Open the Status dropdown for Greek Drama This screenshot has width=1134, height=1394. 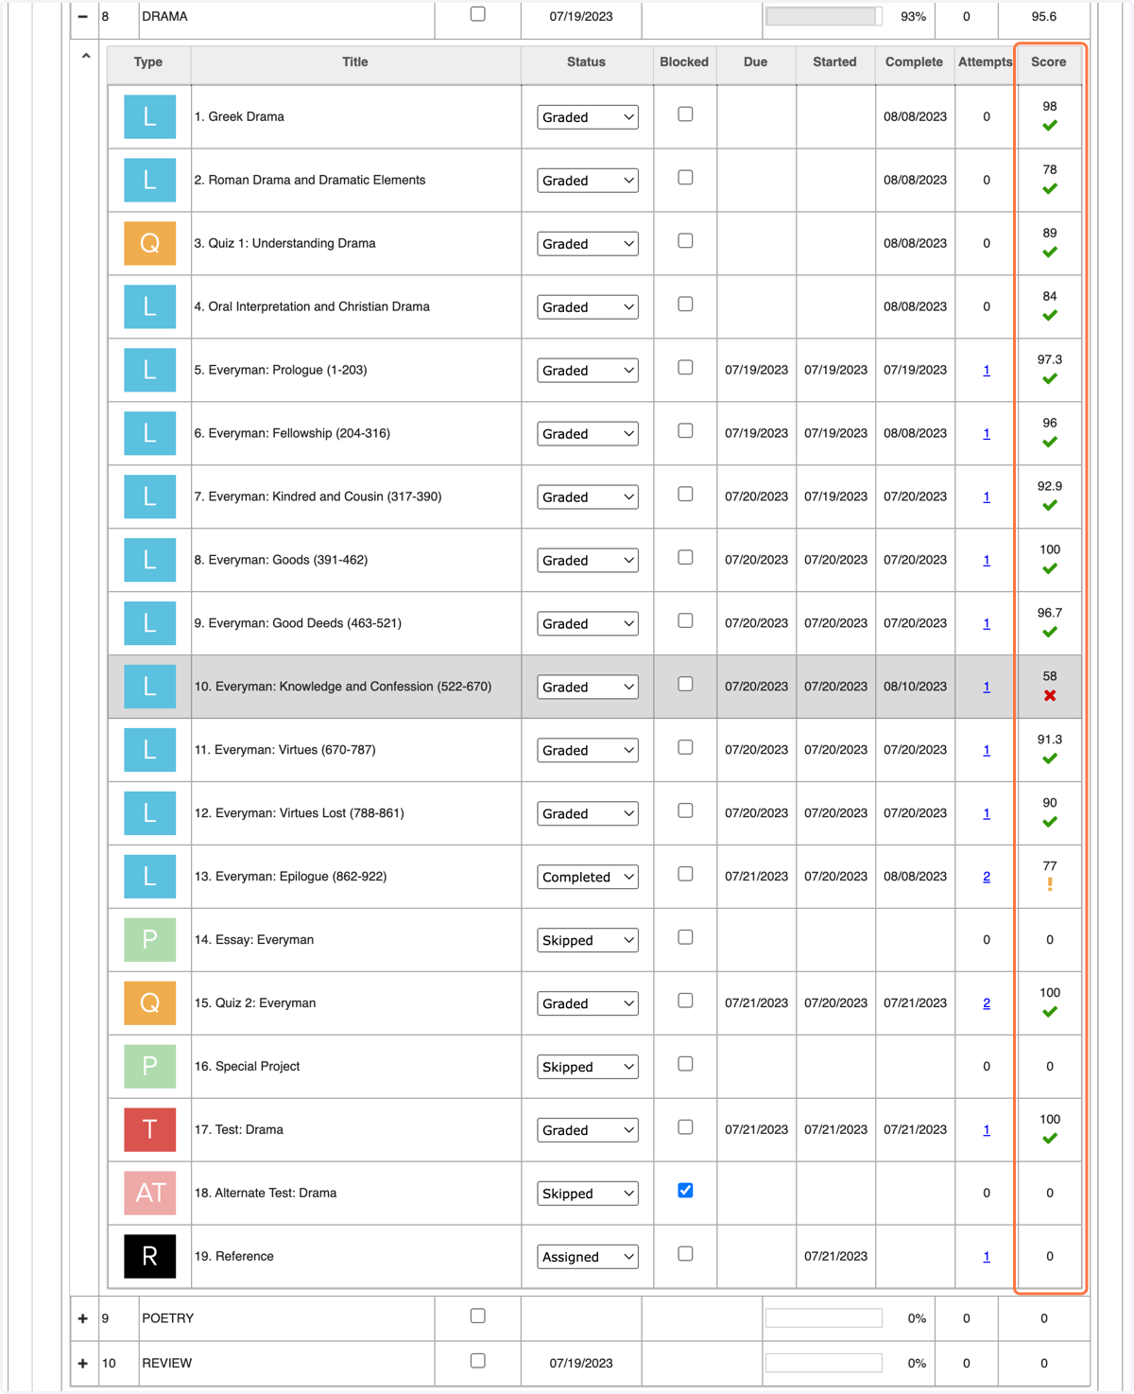coord(588,117)
